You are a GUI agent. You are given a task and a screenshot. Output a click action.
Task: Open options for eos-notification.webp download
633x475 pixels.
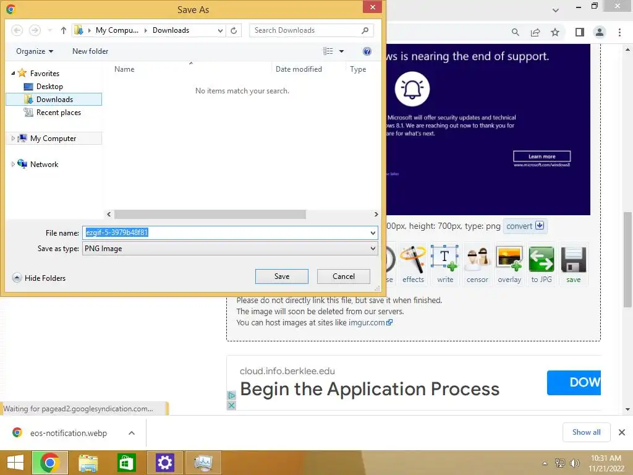click(132, 433)
